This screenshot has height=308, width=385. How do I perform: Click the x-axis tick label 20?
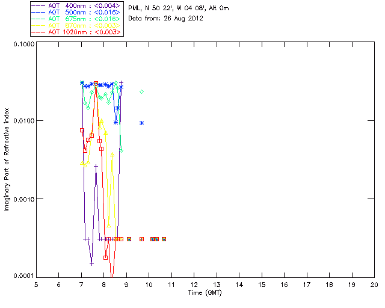click(374, 285)
